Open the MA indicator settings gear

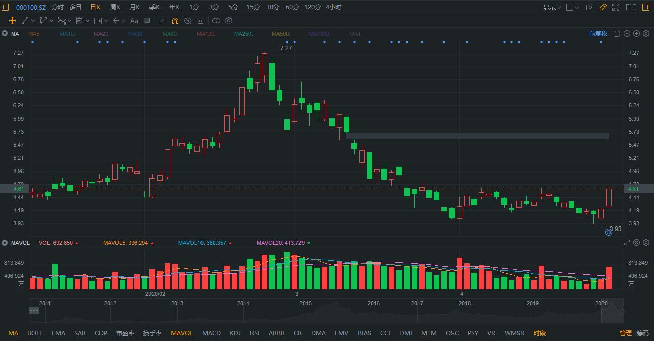pyautogui.click(x=646, y=34)
